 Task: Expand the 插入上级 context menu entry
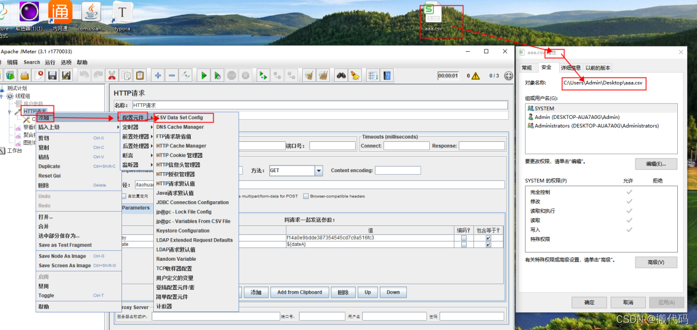pyautogui.click(x=78, y=127)
